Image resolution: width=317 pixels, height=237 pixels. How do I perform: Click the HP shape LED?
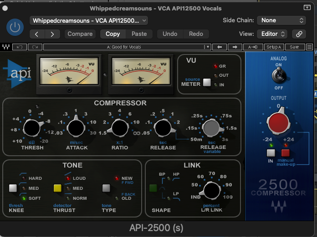pos(169,178)
